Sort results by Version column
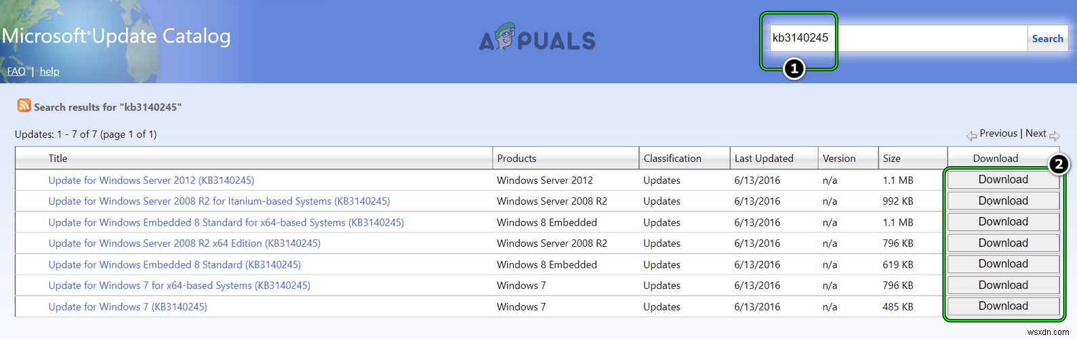1077x339 pixels. (x=839, y=158)
